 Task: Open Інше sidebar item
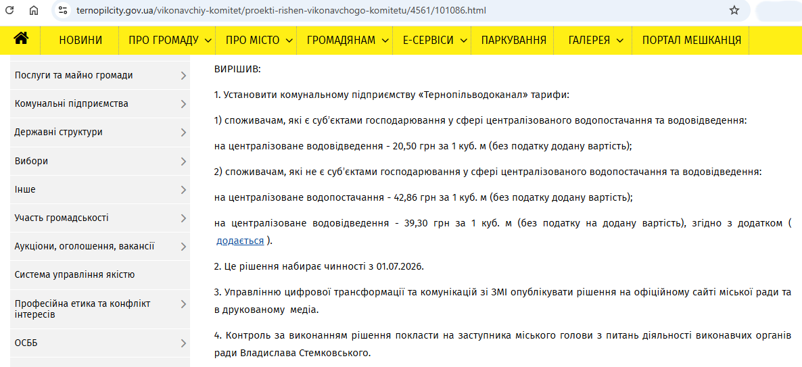point(99,190)
